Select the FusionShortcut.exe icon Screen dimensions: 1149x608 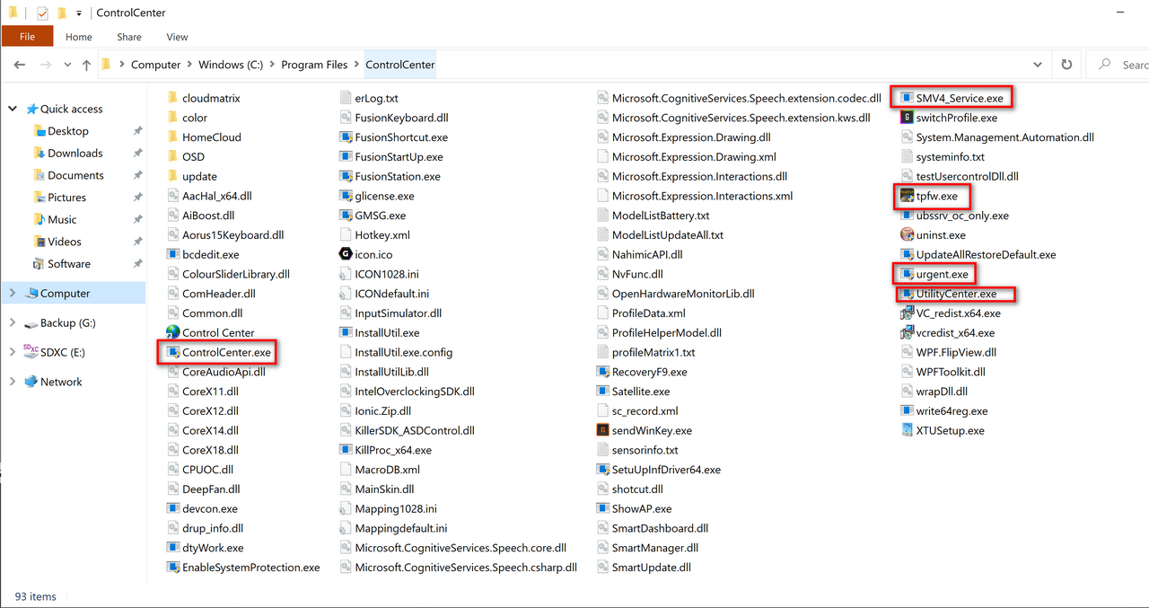(x=346, y=137)
